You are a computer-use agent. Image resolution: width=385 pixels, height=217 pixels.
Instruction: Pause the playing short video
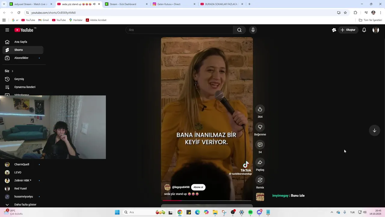(207, 119)
